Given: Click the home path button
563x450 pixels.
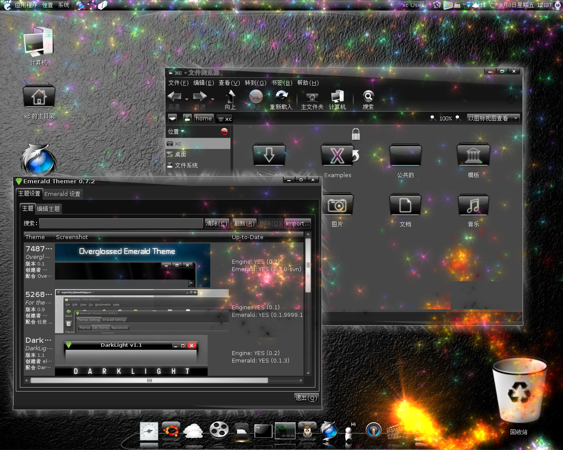Looking at the screenshot, I should point(204,118).
